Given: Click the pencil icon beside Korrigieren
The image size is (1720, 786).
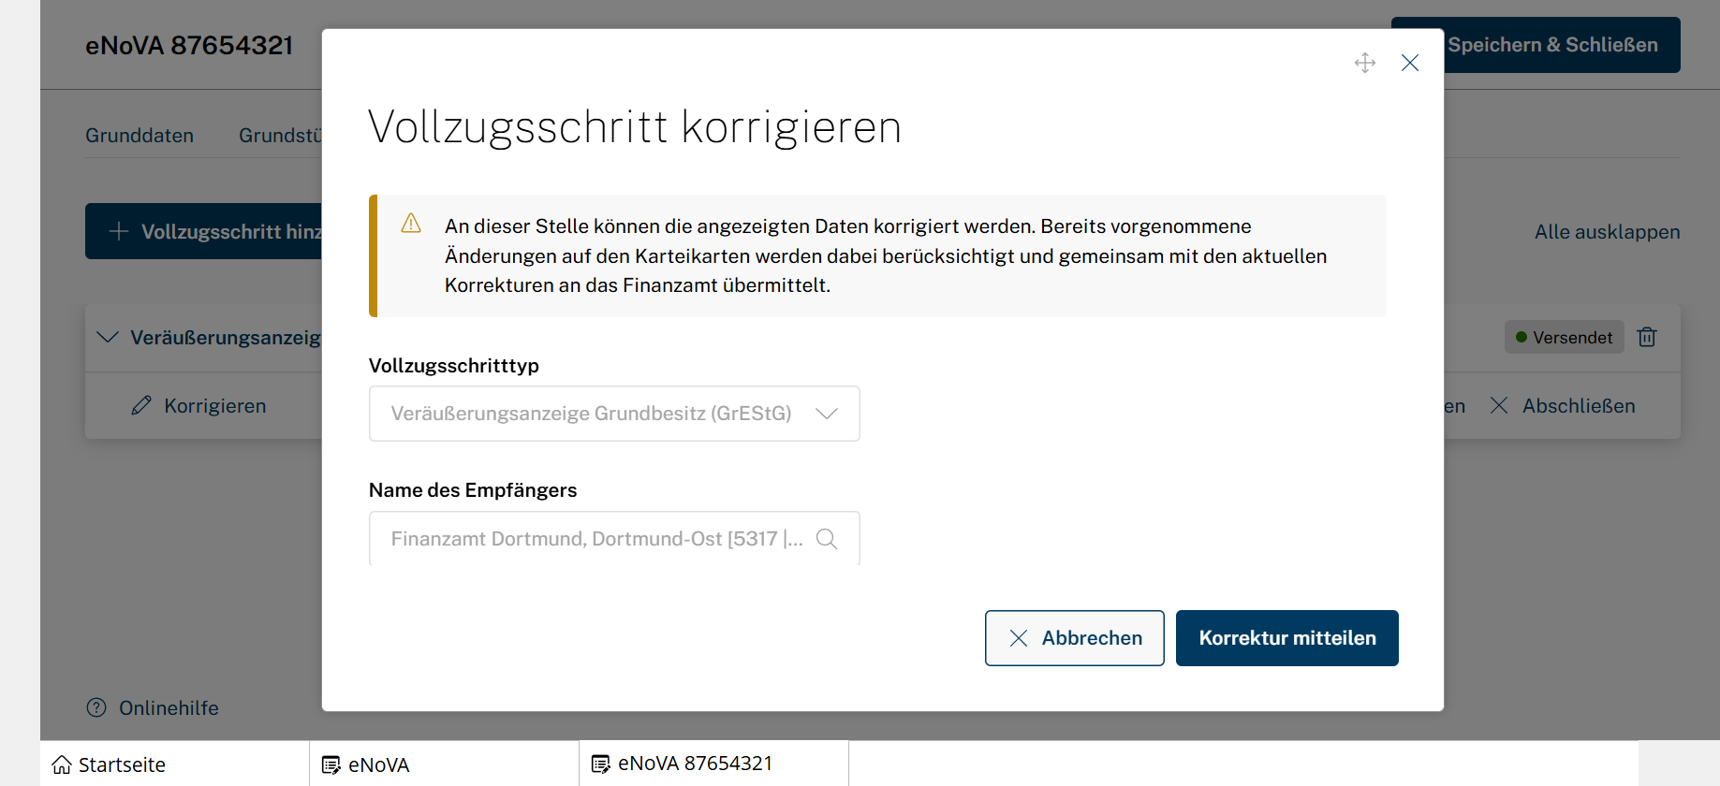Looking at the screenshot, I should click(x=141, y=406).
